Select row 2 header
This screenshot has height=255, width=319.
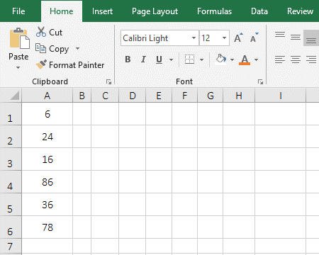pos(11,137)
